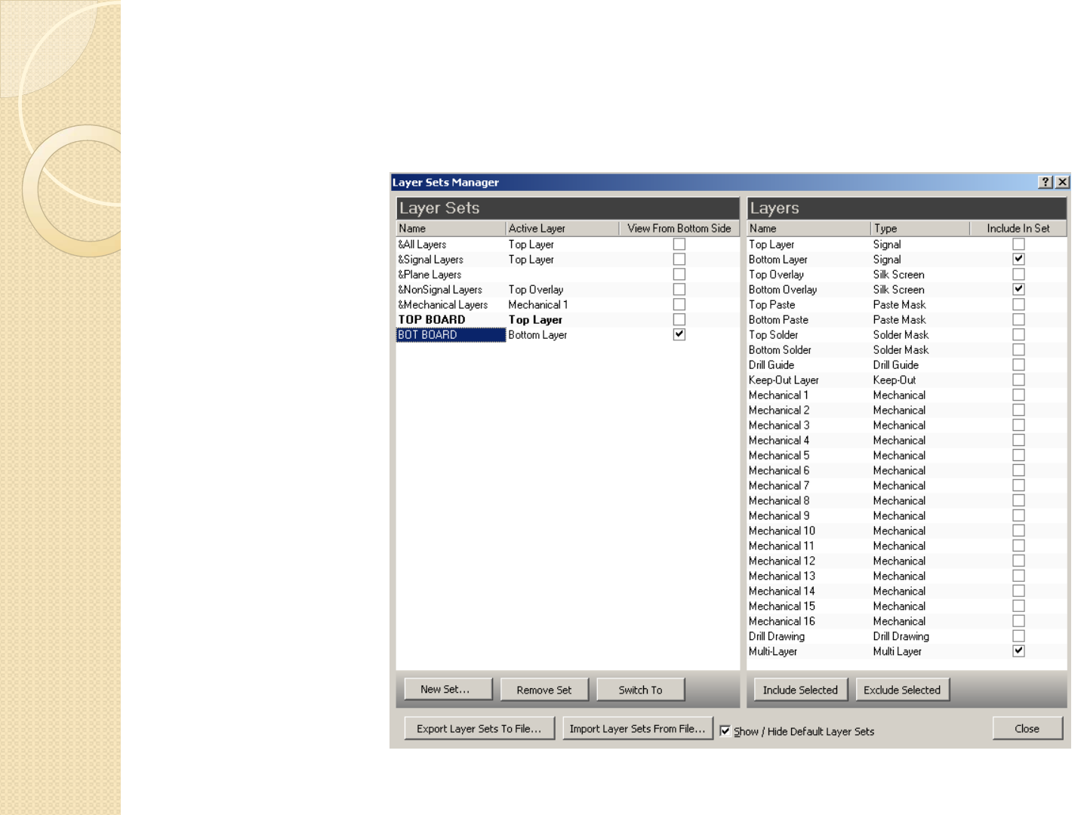Viewport: 1087px width, 815px height.
Task: Tick Include In Set for Drill Drawing row
Action: click(1019, 636)
